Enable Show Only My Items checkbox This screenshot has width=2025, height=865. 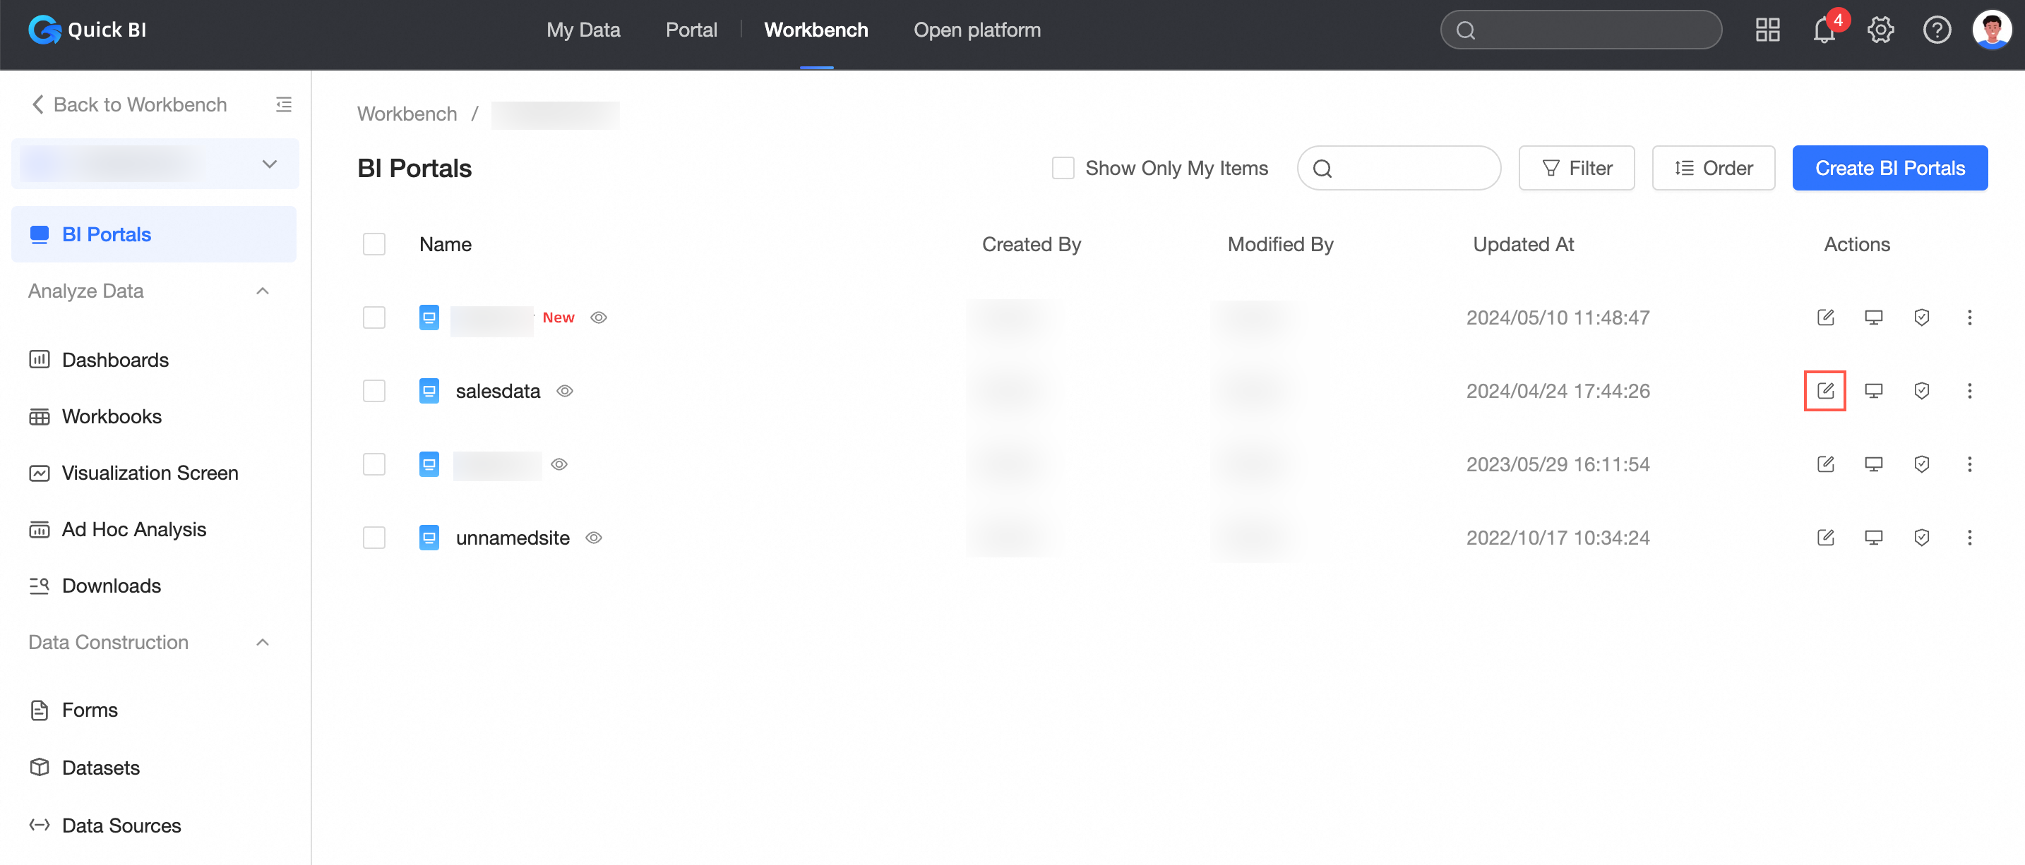[1063, 168]
